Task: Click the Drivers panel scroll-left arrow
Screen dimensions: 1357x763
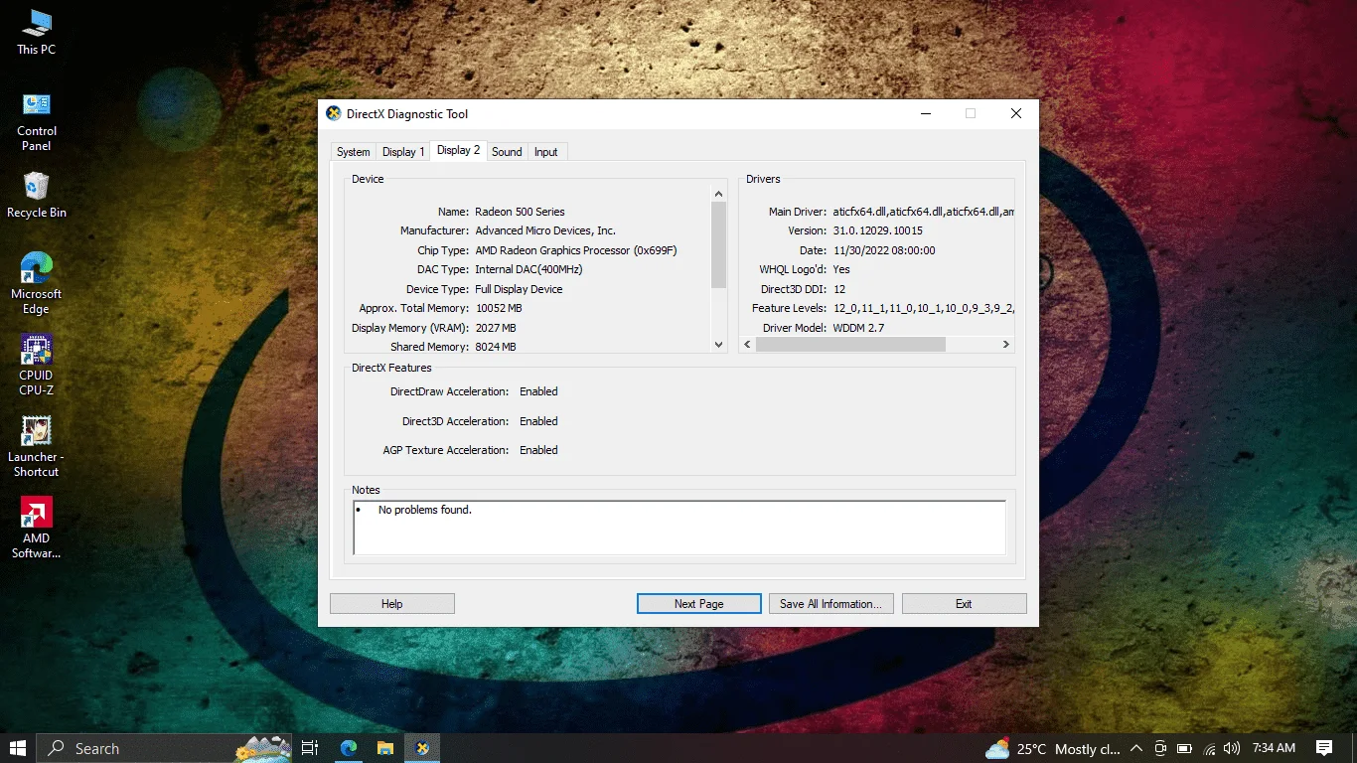Action: pos(748,344)
